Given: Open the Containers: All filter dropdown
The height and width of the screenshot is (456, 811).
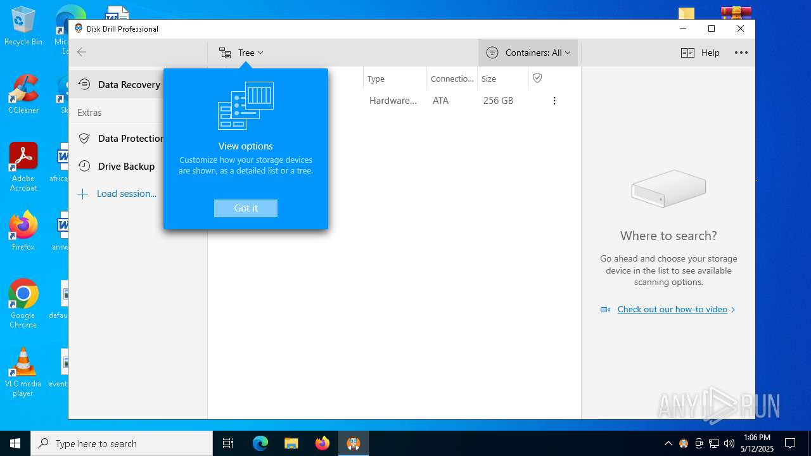Looking at the screenshot, I should point(528,53).
